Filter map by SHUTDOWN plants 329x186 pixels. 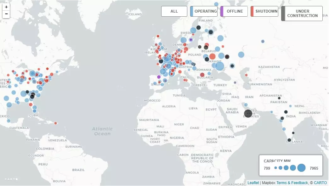tap(264, 11)
